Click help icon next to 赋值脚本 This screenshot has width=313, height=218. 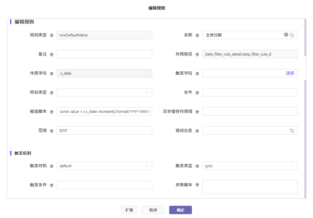pyautogui.click(x=51, y=112)
